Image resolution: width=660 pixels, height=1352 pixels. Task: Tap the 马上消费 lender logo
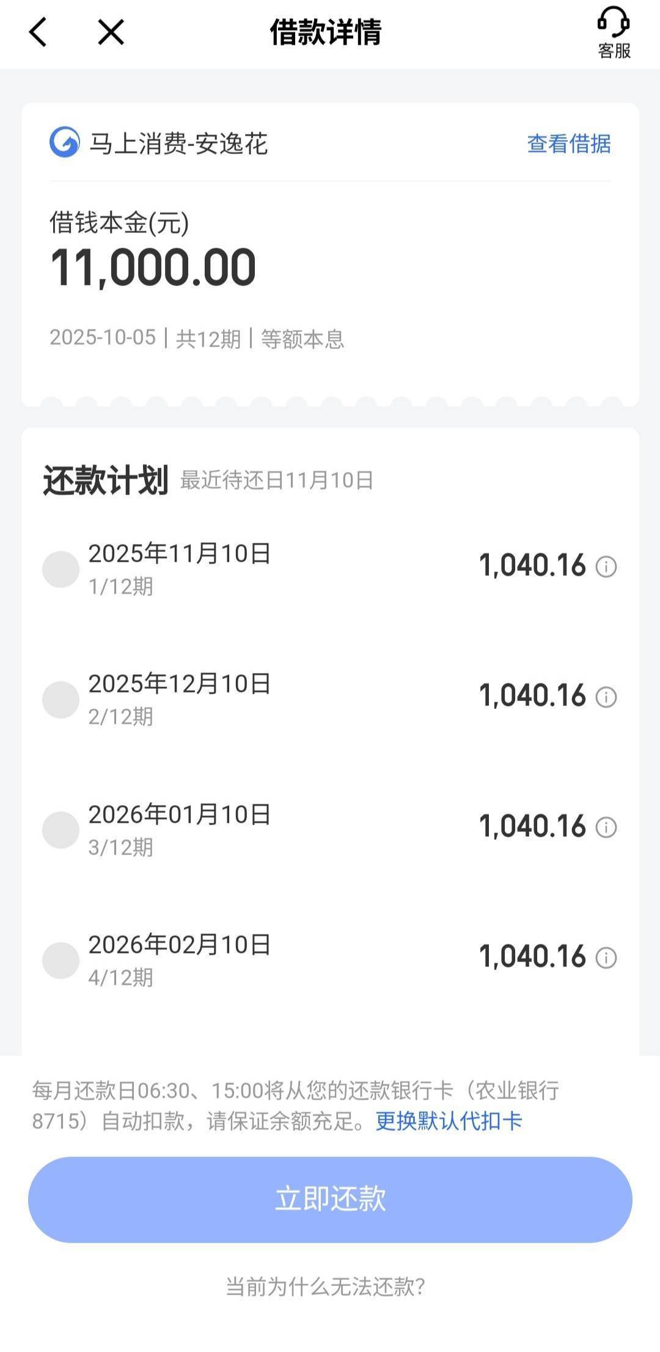click(x=64, y=142)
